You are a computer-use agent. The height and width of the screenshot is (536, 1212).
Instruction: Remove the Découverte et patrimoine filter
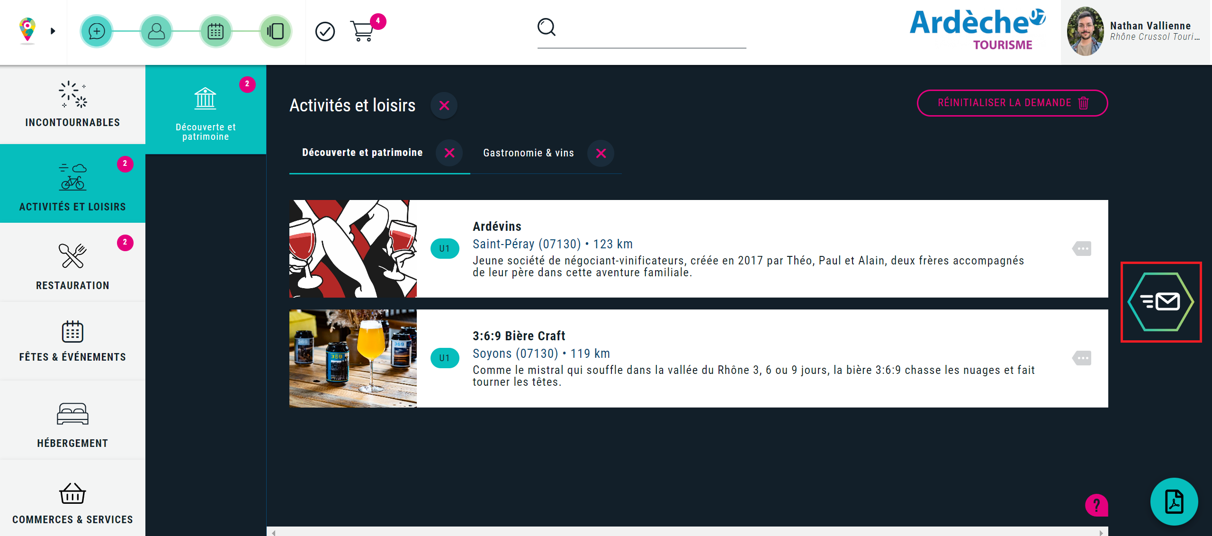coord(449,153)
